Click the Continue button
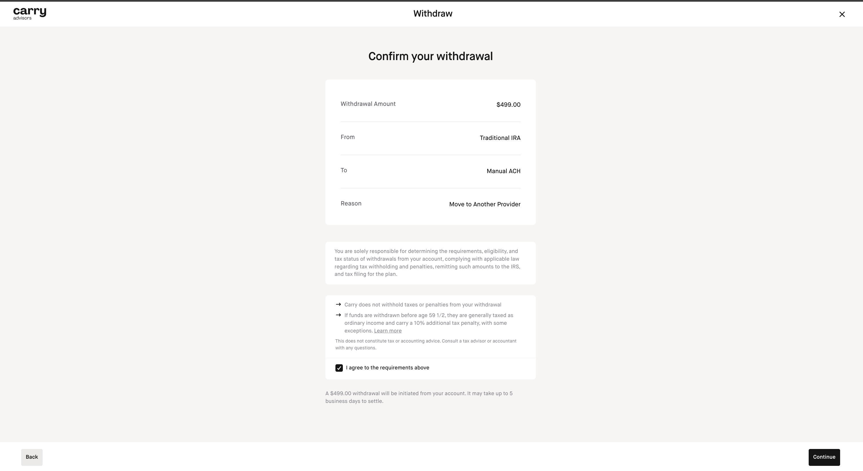This screenshot has height=471, width=863. click(824, 457)
